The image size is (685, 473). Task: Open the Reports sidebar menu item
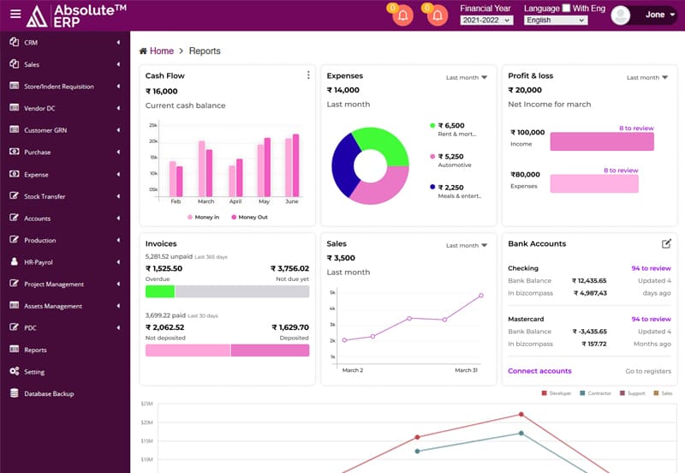pos(35,350)
